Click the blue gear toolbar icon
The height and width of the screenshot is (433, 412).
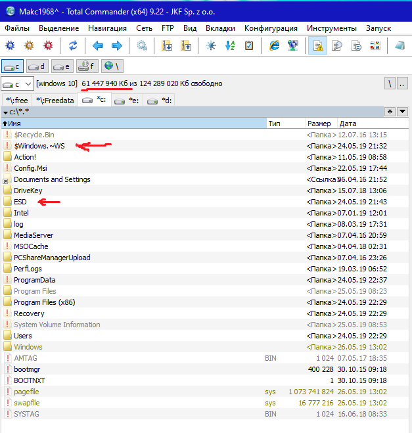(11, 45)
